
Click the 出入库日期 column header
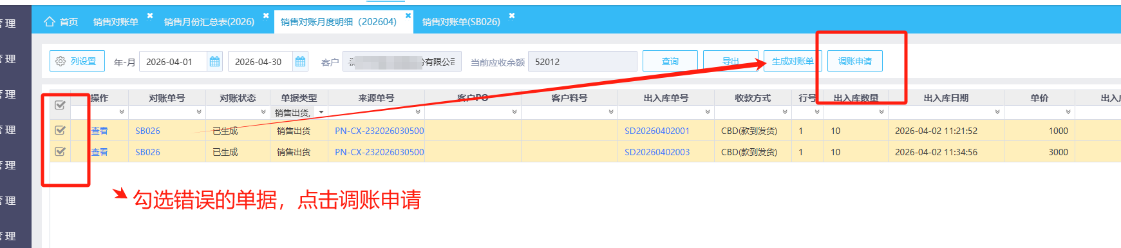946,98
